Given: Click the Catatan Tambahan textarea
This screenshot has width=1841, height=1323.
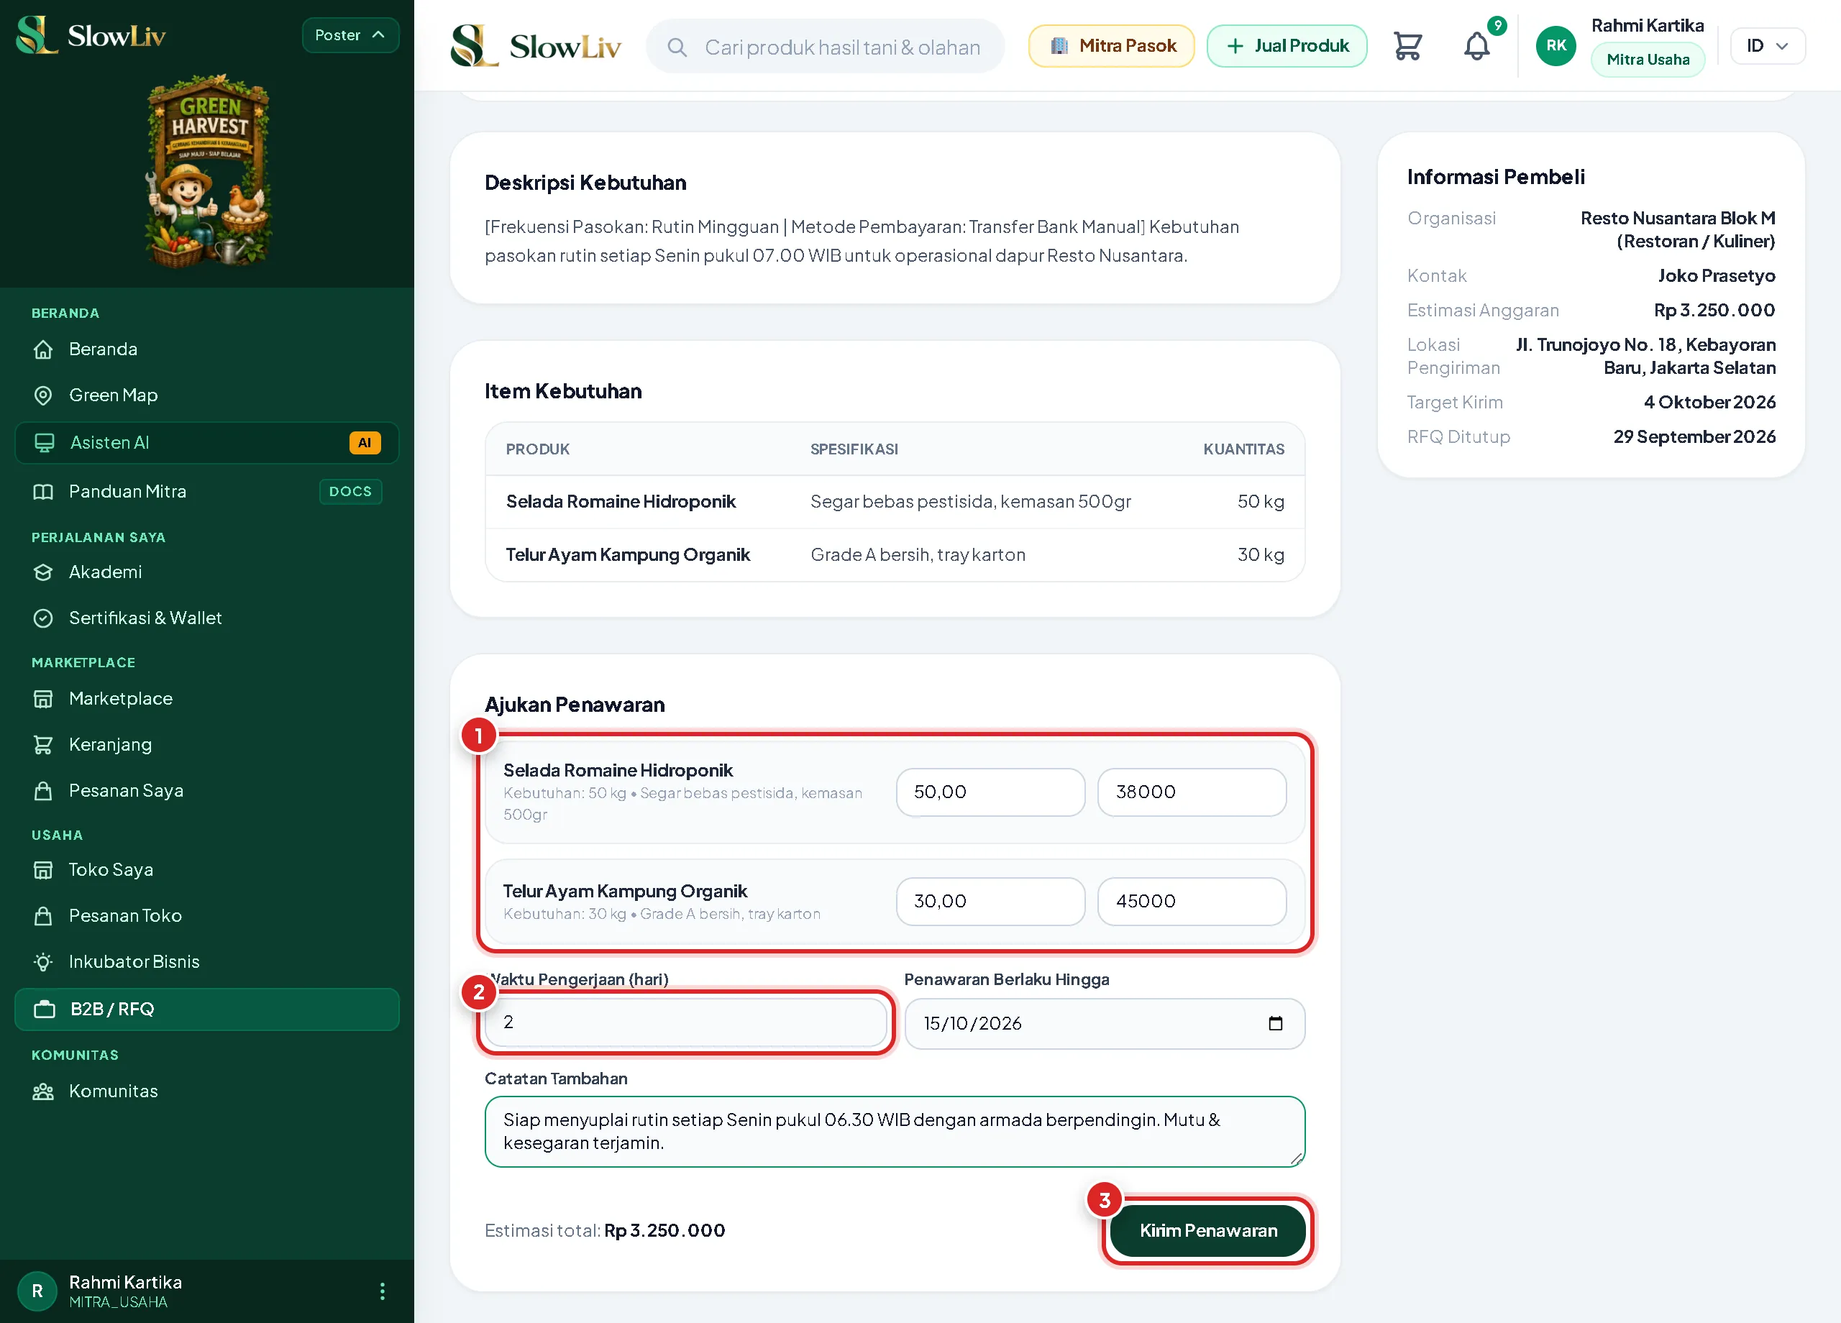Looking at the screenshot, I should pyautogui.click(x=895, y=1132).
